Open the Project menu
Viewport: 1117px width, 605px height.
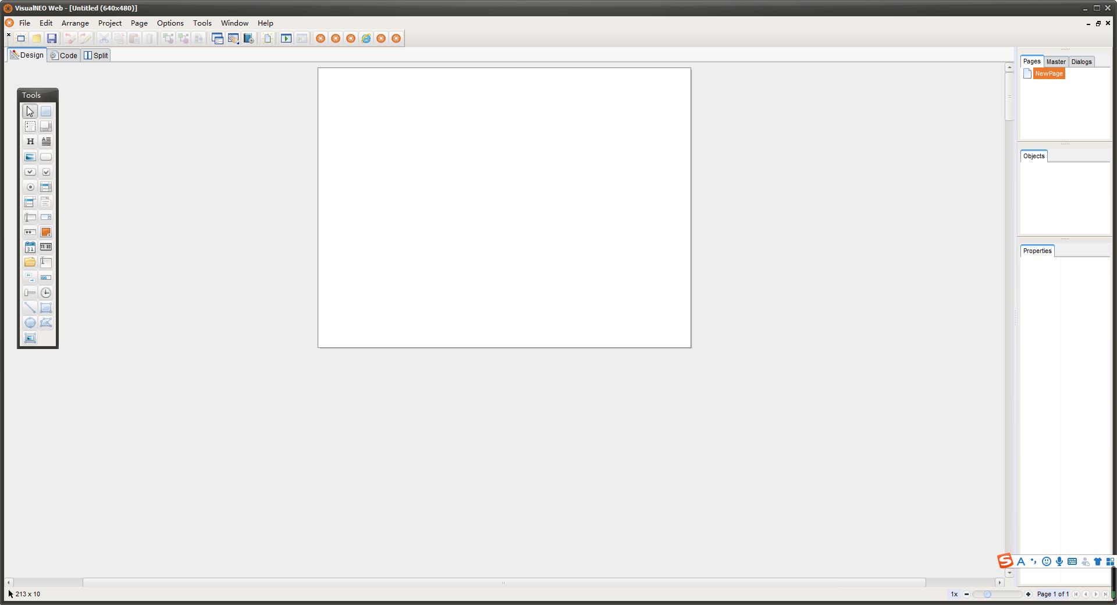point(109,23)
